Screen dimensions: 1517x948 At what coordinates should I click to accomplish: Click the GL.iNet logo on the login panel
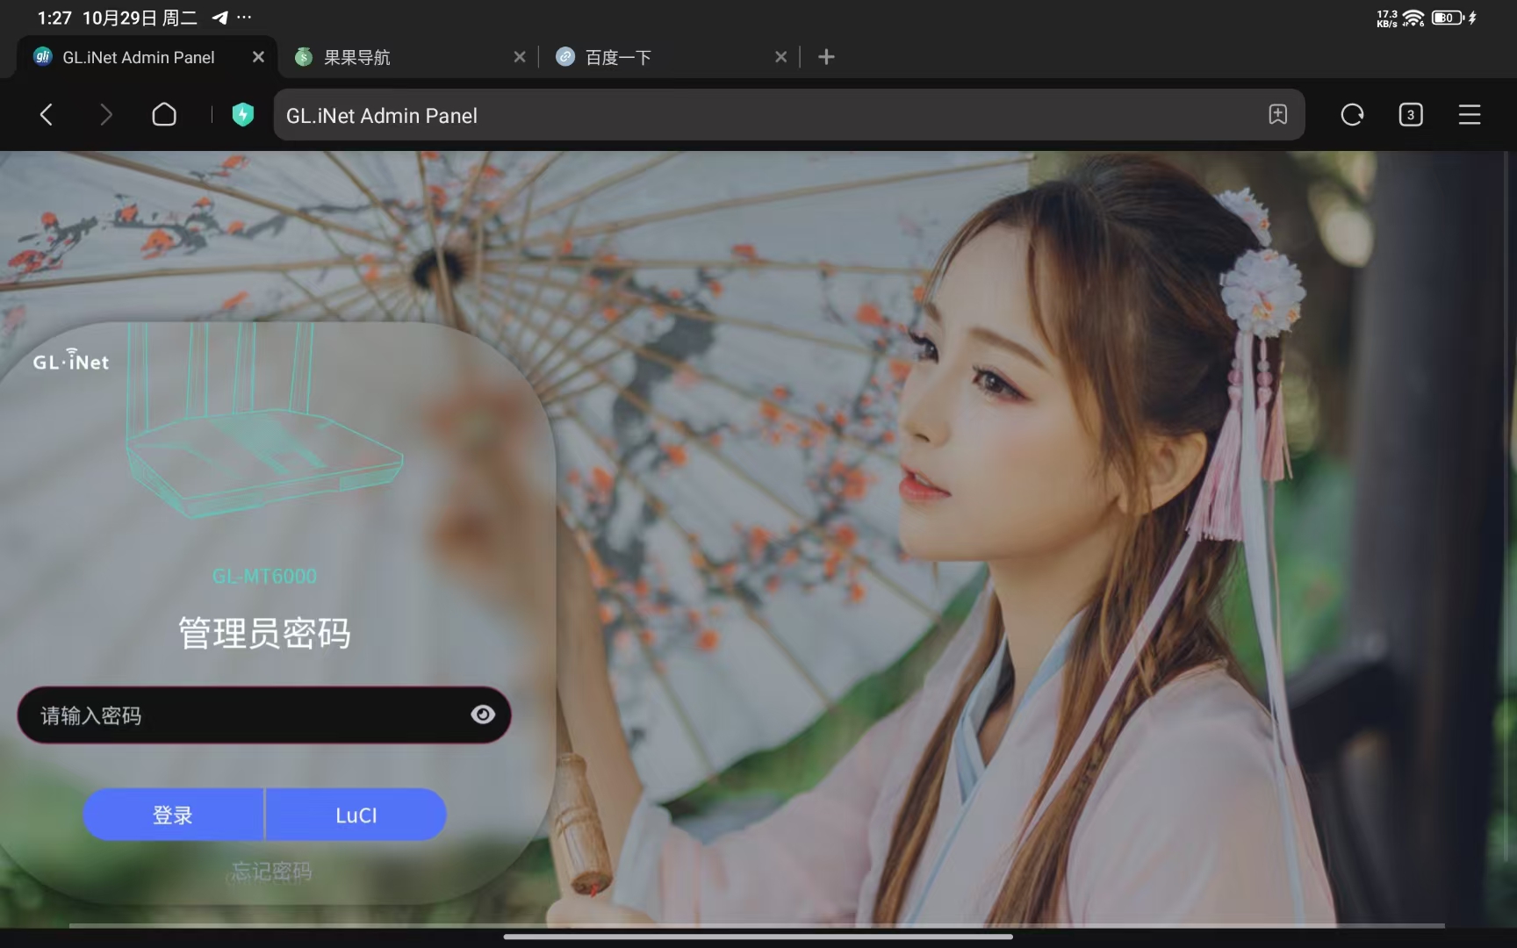coord(71,359)
